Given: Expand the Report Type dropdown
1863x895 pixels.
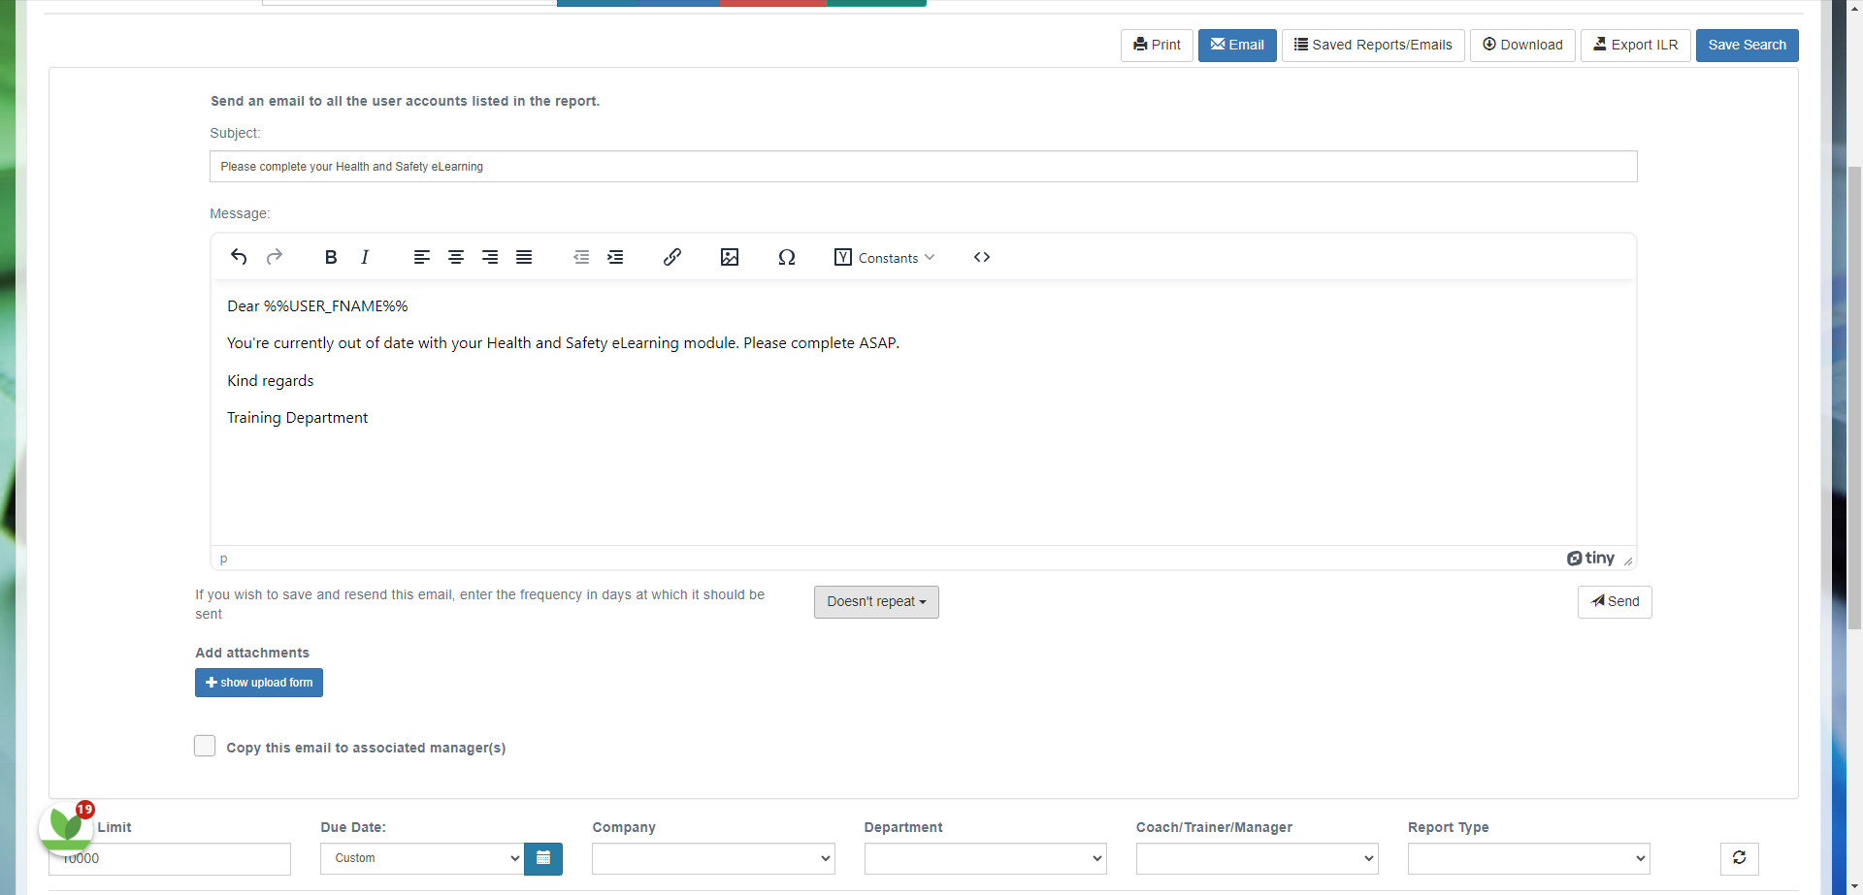Looking at the screenshot, I should (x=1529, y=858).
